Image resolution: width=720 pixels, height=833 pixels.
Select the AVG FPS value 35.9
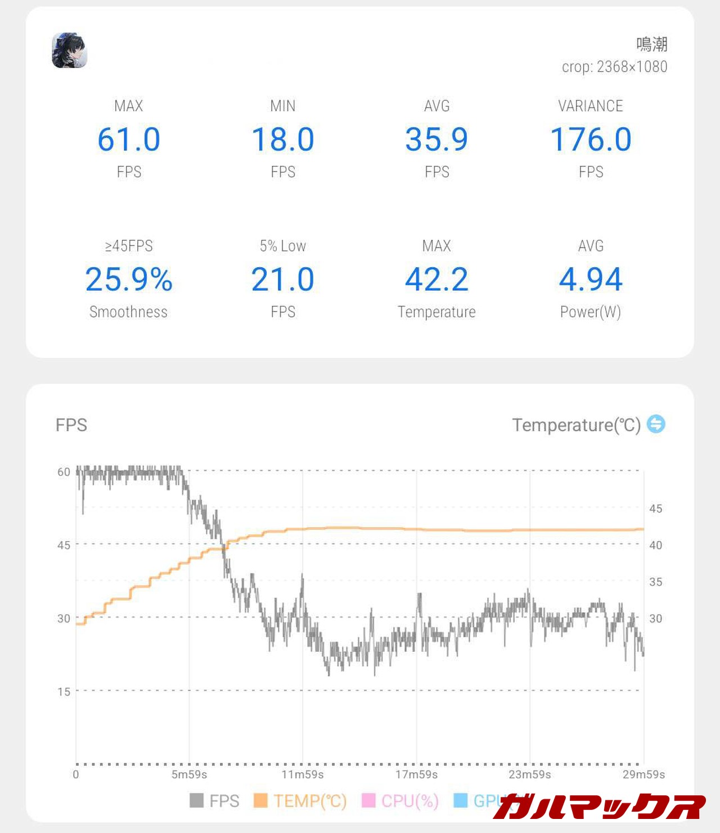[x=436, y=139]
